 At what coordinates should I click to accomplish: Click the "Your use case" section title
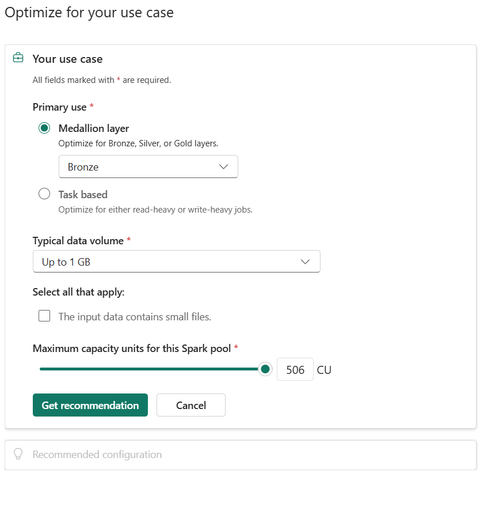coord(67,58)
